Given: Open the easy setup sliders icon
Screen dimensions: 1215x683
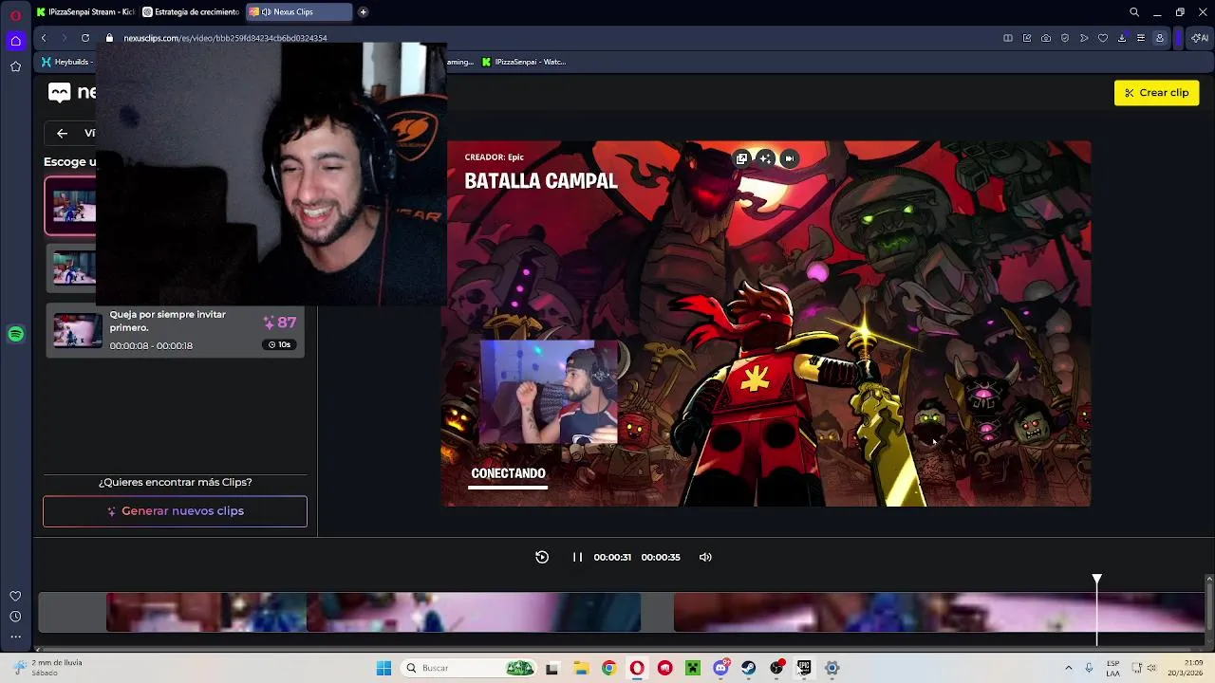Looking at the screenshot, I should click(x=1141, y=38).
